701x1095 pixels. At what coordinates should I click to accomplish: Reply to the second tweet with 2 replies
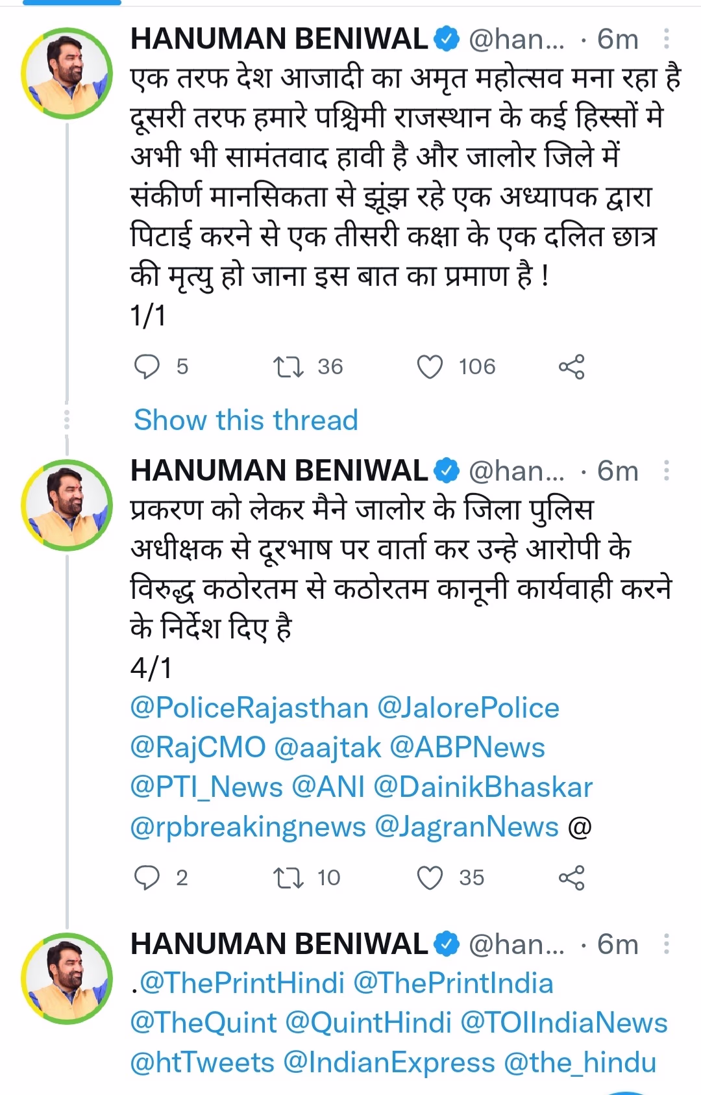pos(147,878)
